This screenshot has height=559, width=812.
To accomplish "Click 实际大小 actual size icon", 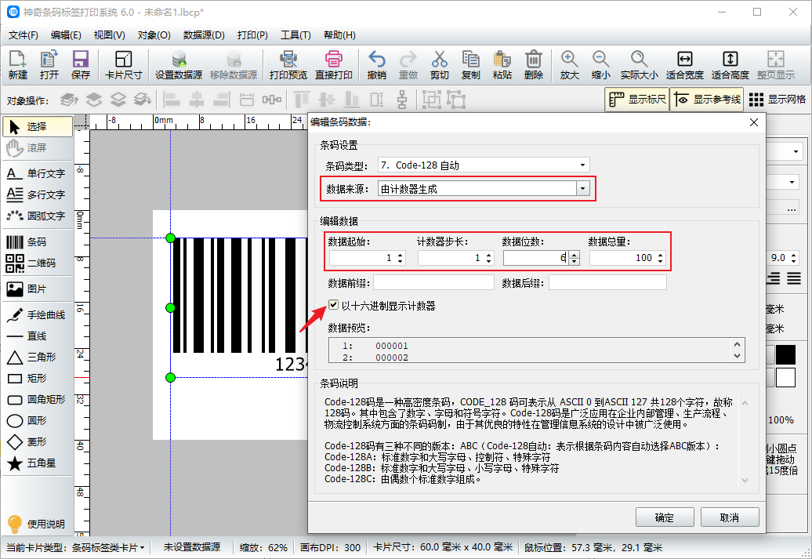I will click(639, 65).
